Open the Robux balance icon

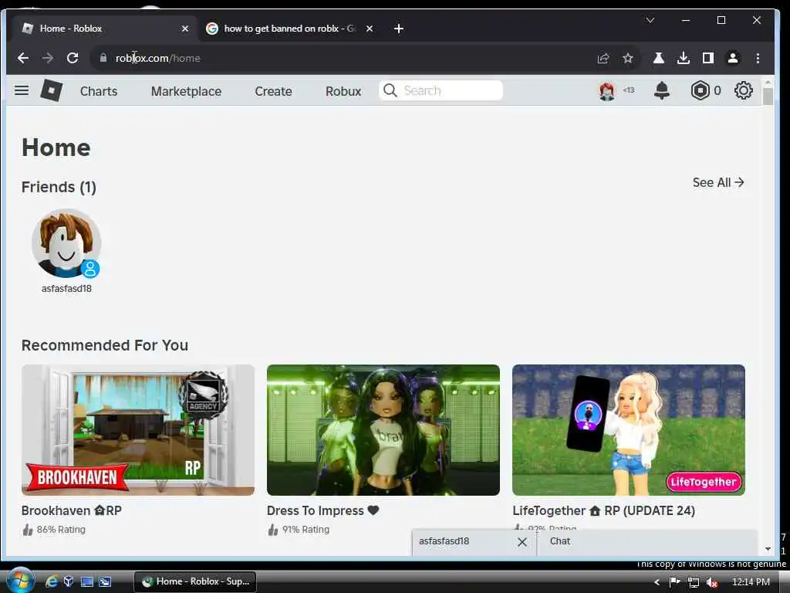click(x=701, y=91)
